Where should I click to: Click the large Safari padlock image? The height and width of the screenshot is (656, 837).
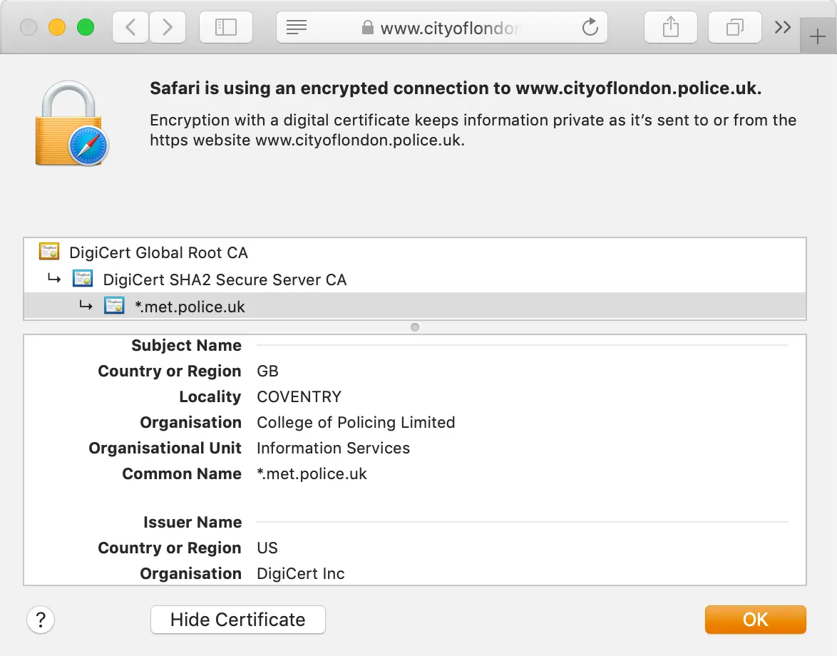click(x=71, y=123)
